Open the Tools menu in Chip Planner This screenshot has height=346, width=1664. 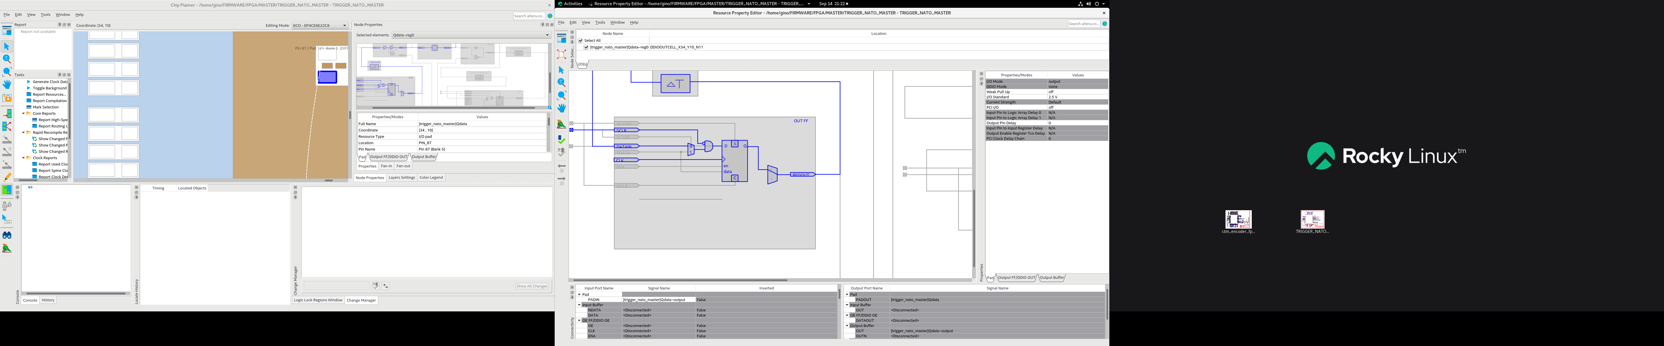click(x=45, y=14)
